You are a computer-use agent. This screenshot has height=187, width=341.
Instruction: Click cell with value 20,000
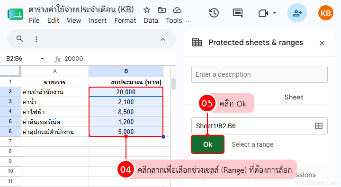[x=126, y=92]
